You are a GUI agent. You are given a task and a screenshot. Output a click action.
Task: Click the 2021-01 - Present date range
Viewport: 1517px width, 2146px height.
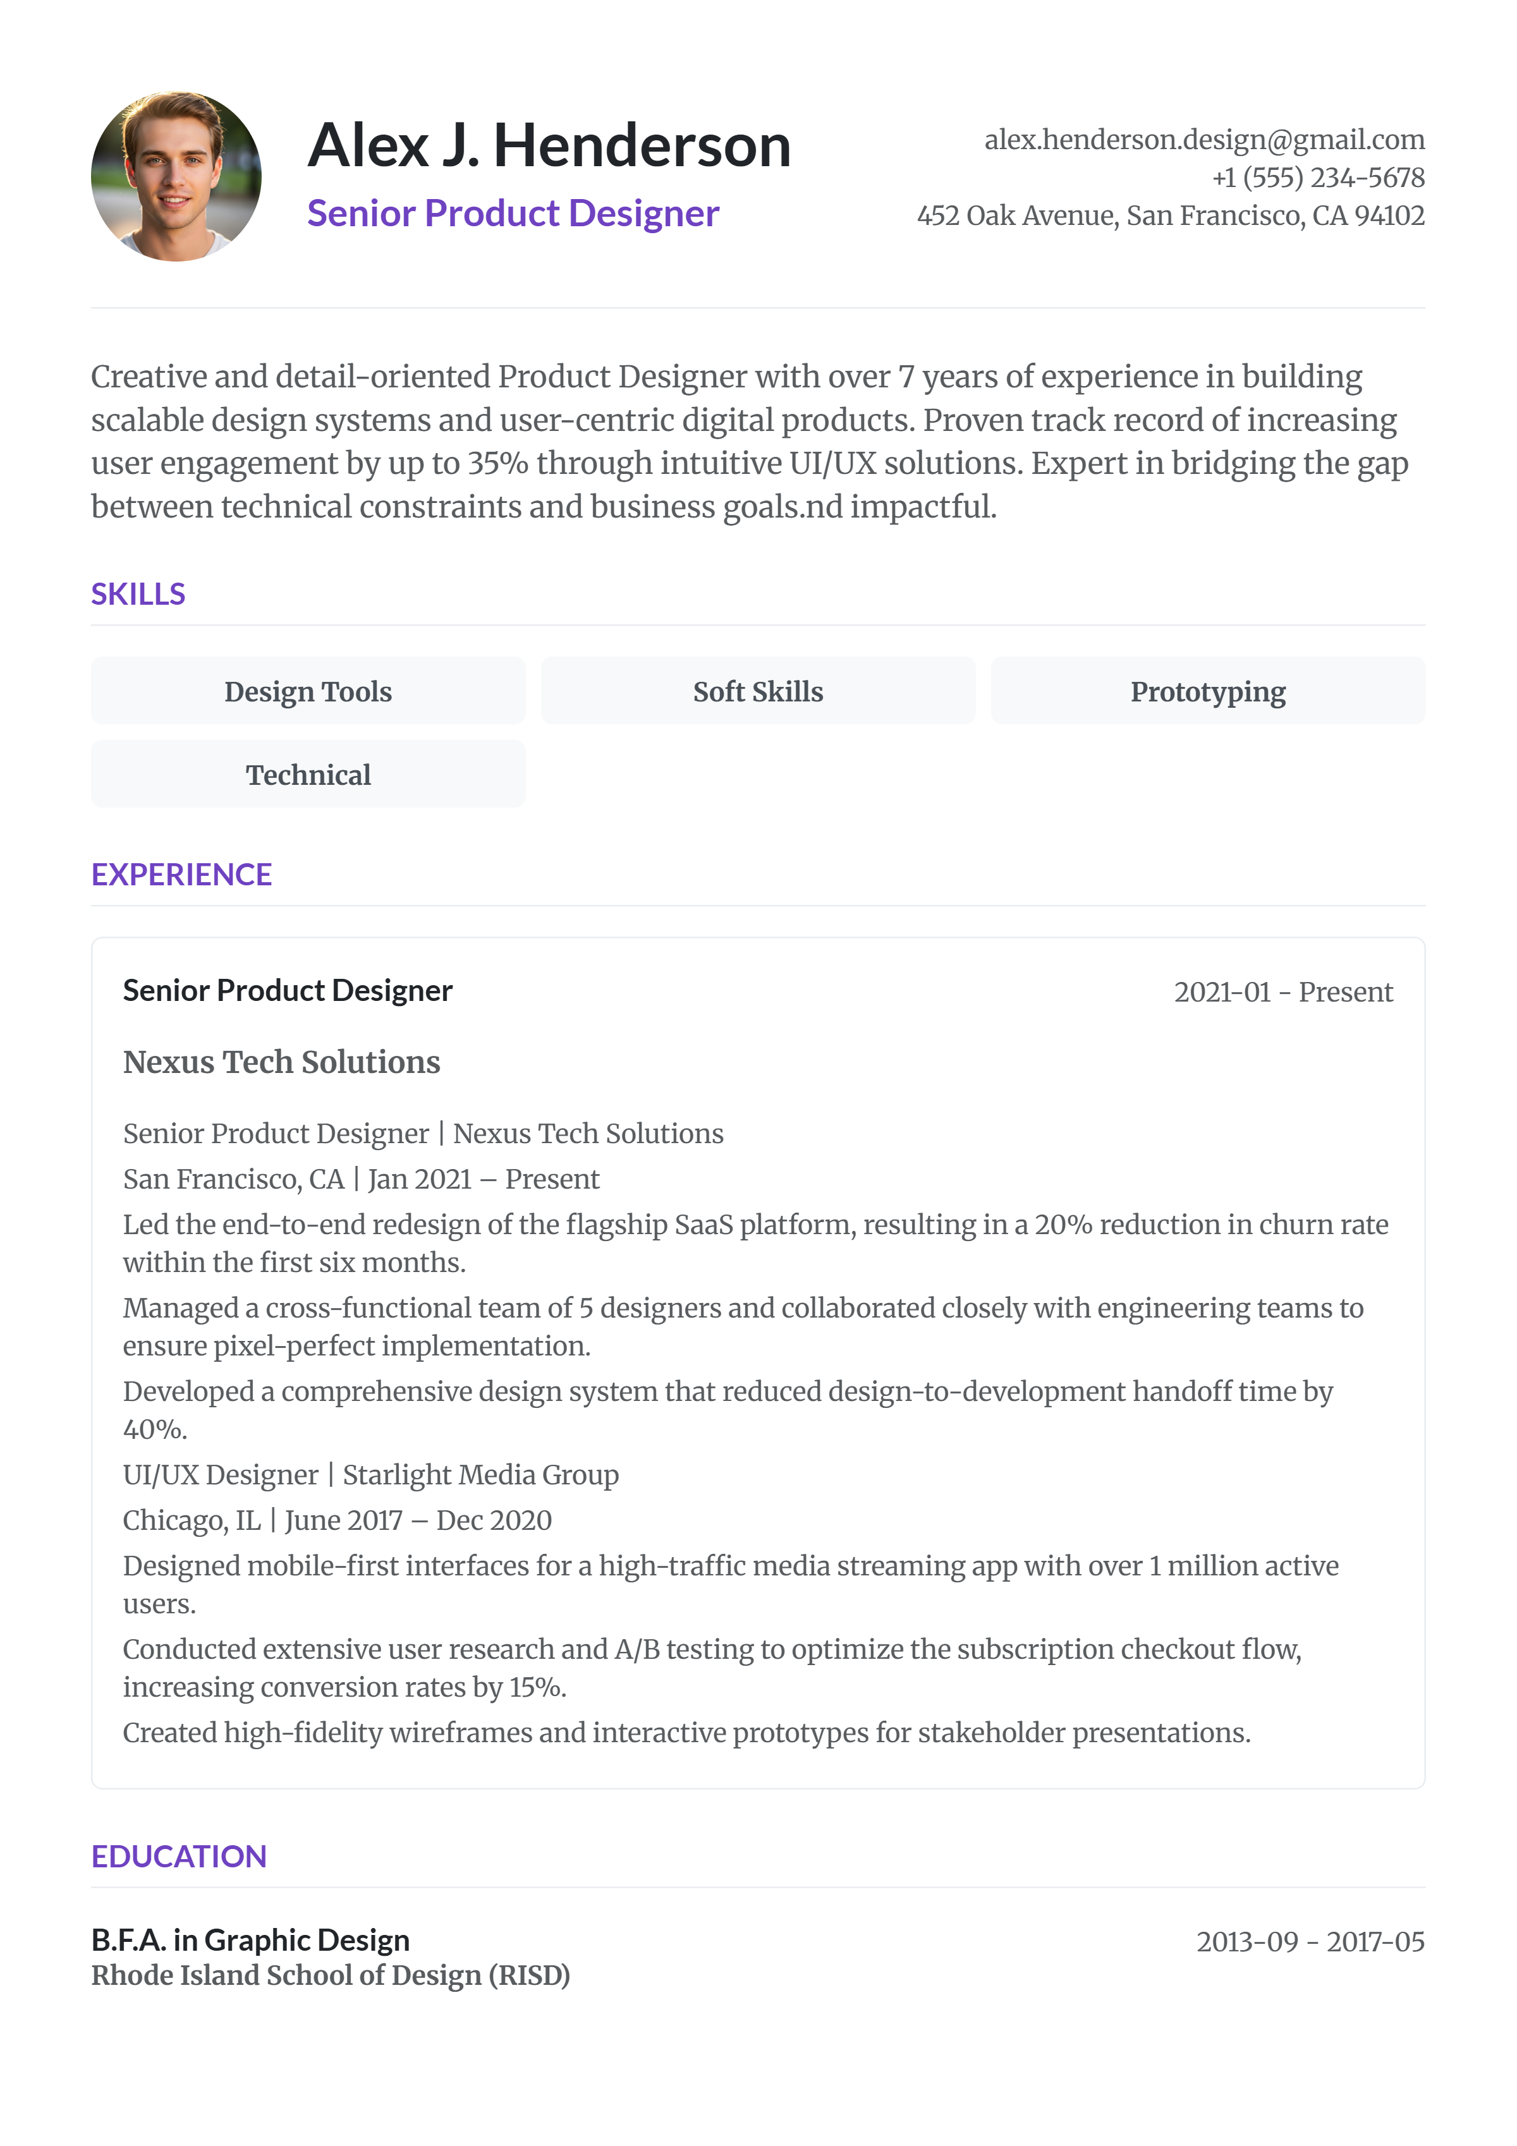(1282, 991)
